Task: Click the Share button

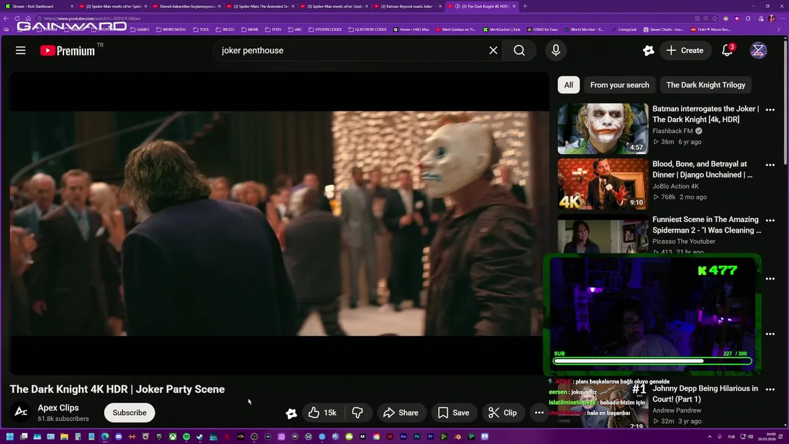Action: tap(401, 413)
